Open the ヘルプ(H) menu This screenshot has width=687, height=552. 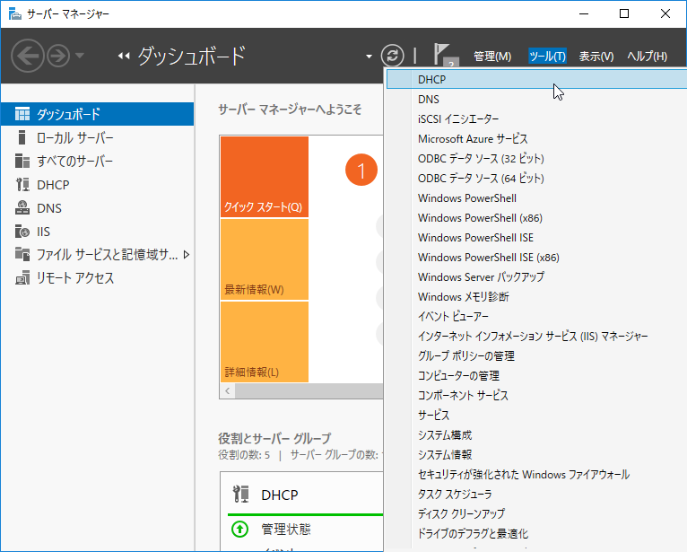(x=648, y=57)
